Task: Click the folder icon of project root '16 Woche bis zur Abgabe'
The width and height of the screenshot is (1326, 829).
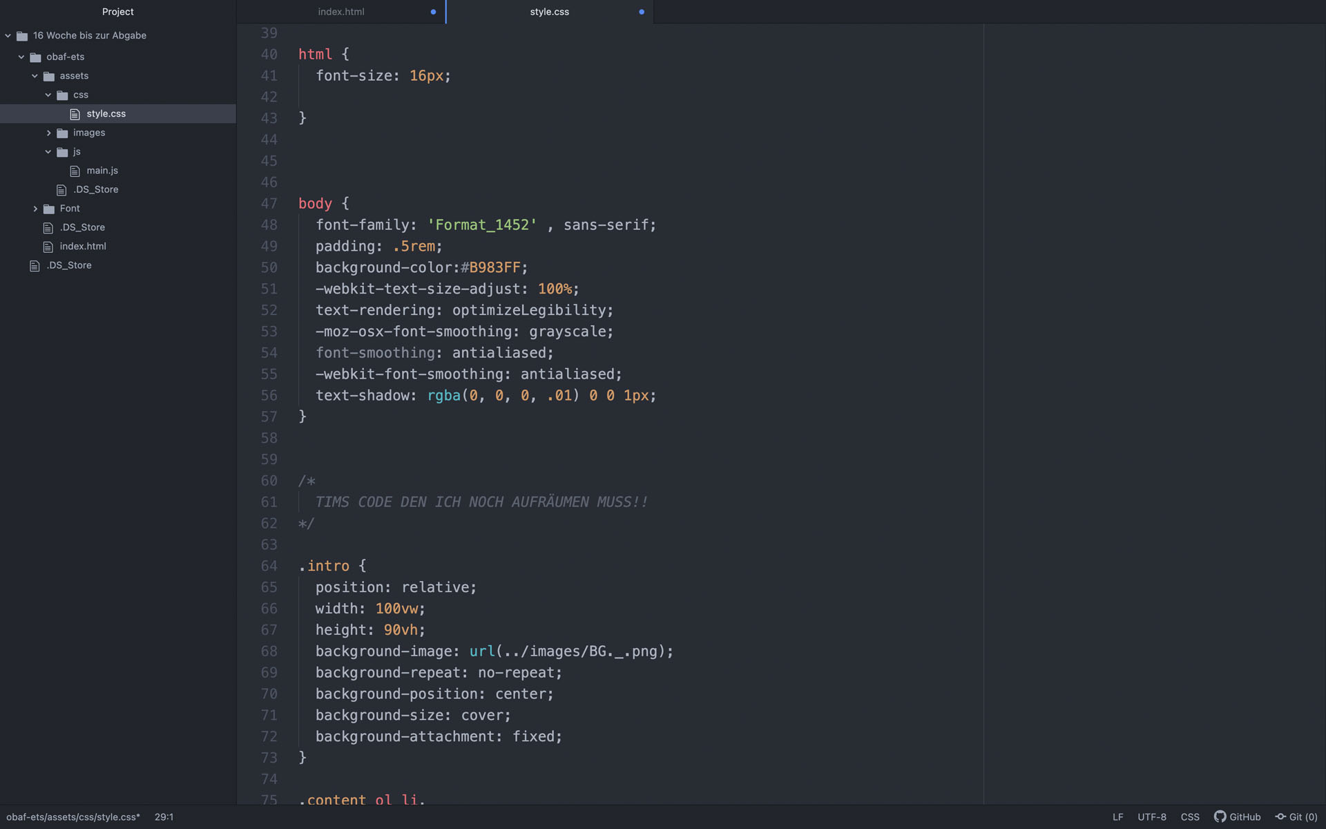Action: tap(22, 36)
